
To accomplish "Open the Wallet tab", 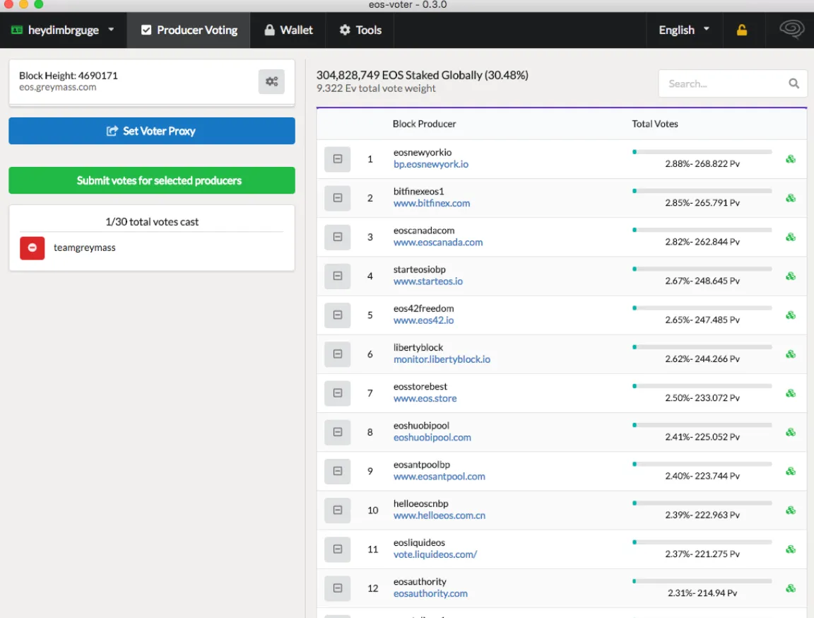I will click(288, 30).
